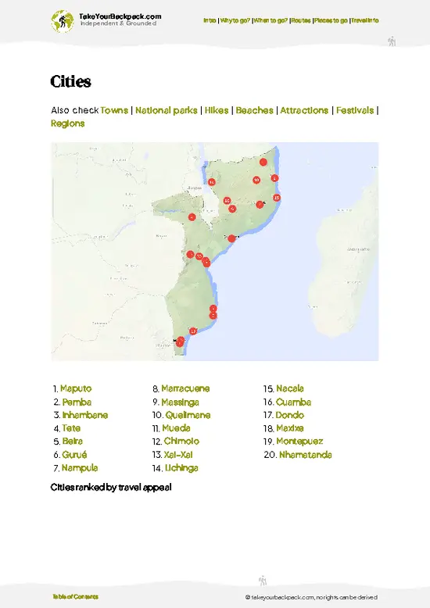430x608 pixels.
Task: Open the Mueda city link
Action: [x=176, y=428]
